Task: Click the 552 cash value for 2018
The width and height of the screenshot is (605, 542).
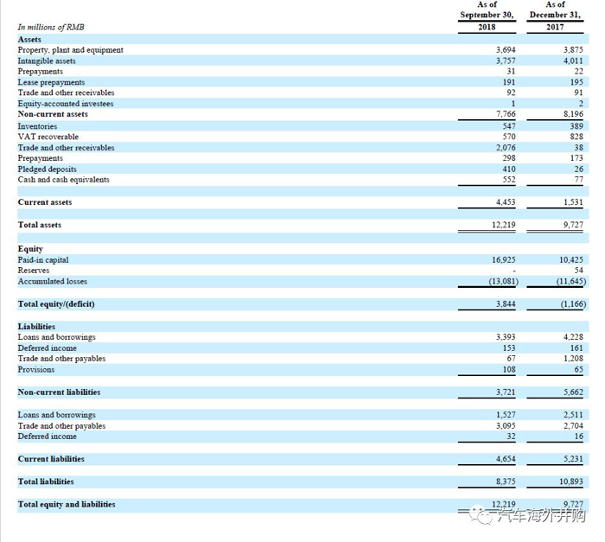Action: (509, 180)
